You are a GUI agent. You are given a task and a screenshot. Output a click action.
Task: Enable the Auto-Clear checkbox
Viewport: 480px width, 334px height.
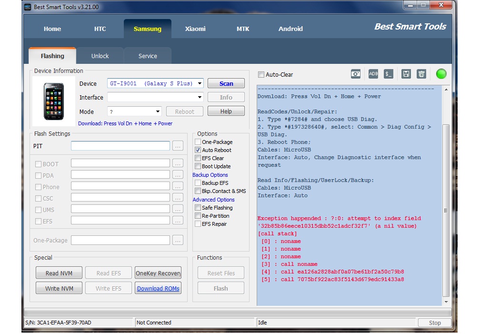261,74
